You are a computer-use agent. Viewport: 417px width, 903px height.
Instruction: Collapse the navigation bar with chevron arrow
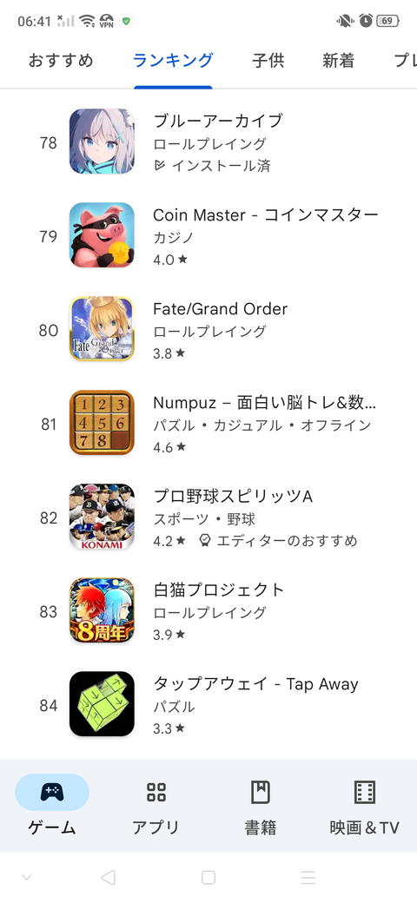[x=26, y=877]
